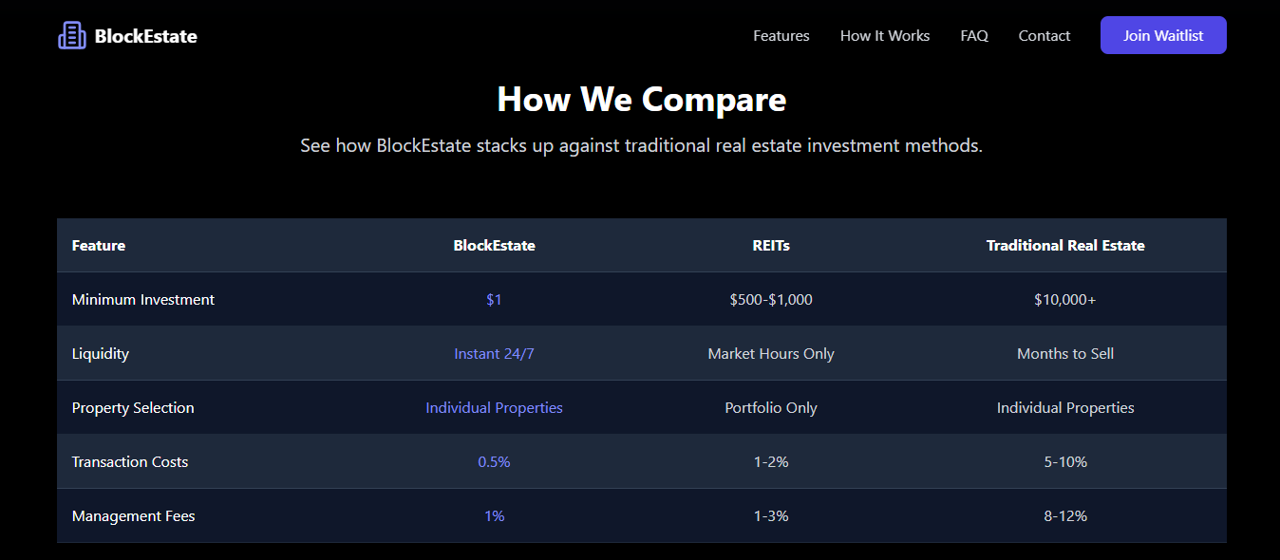
Task: Navigate to the FAQ page
Action: click(x=974, y=35)
